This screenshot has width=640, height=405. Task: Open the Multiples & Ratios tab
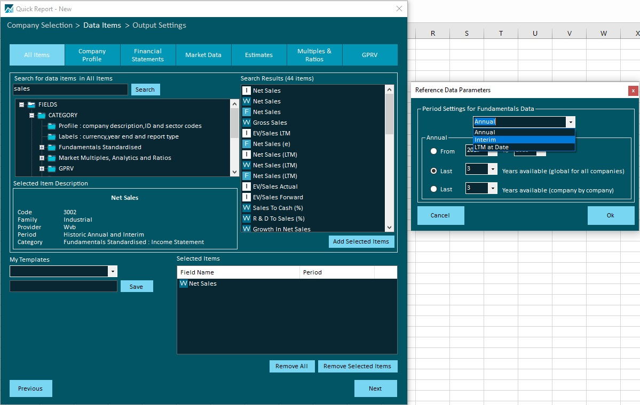pos(314,55)
